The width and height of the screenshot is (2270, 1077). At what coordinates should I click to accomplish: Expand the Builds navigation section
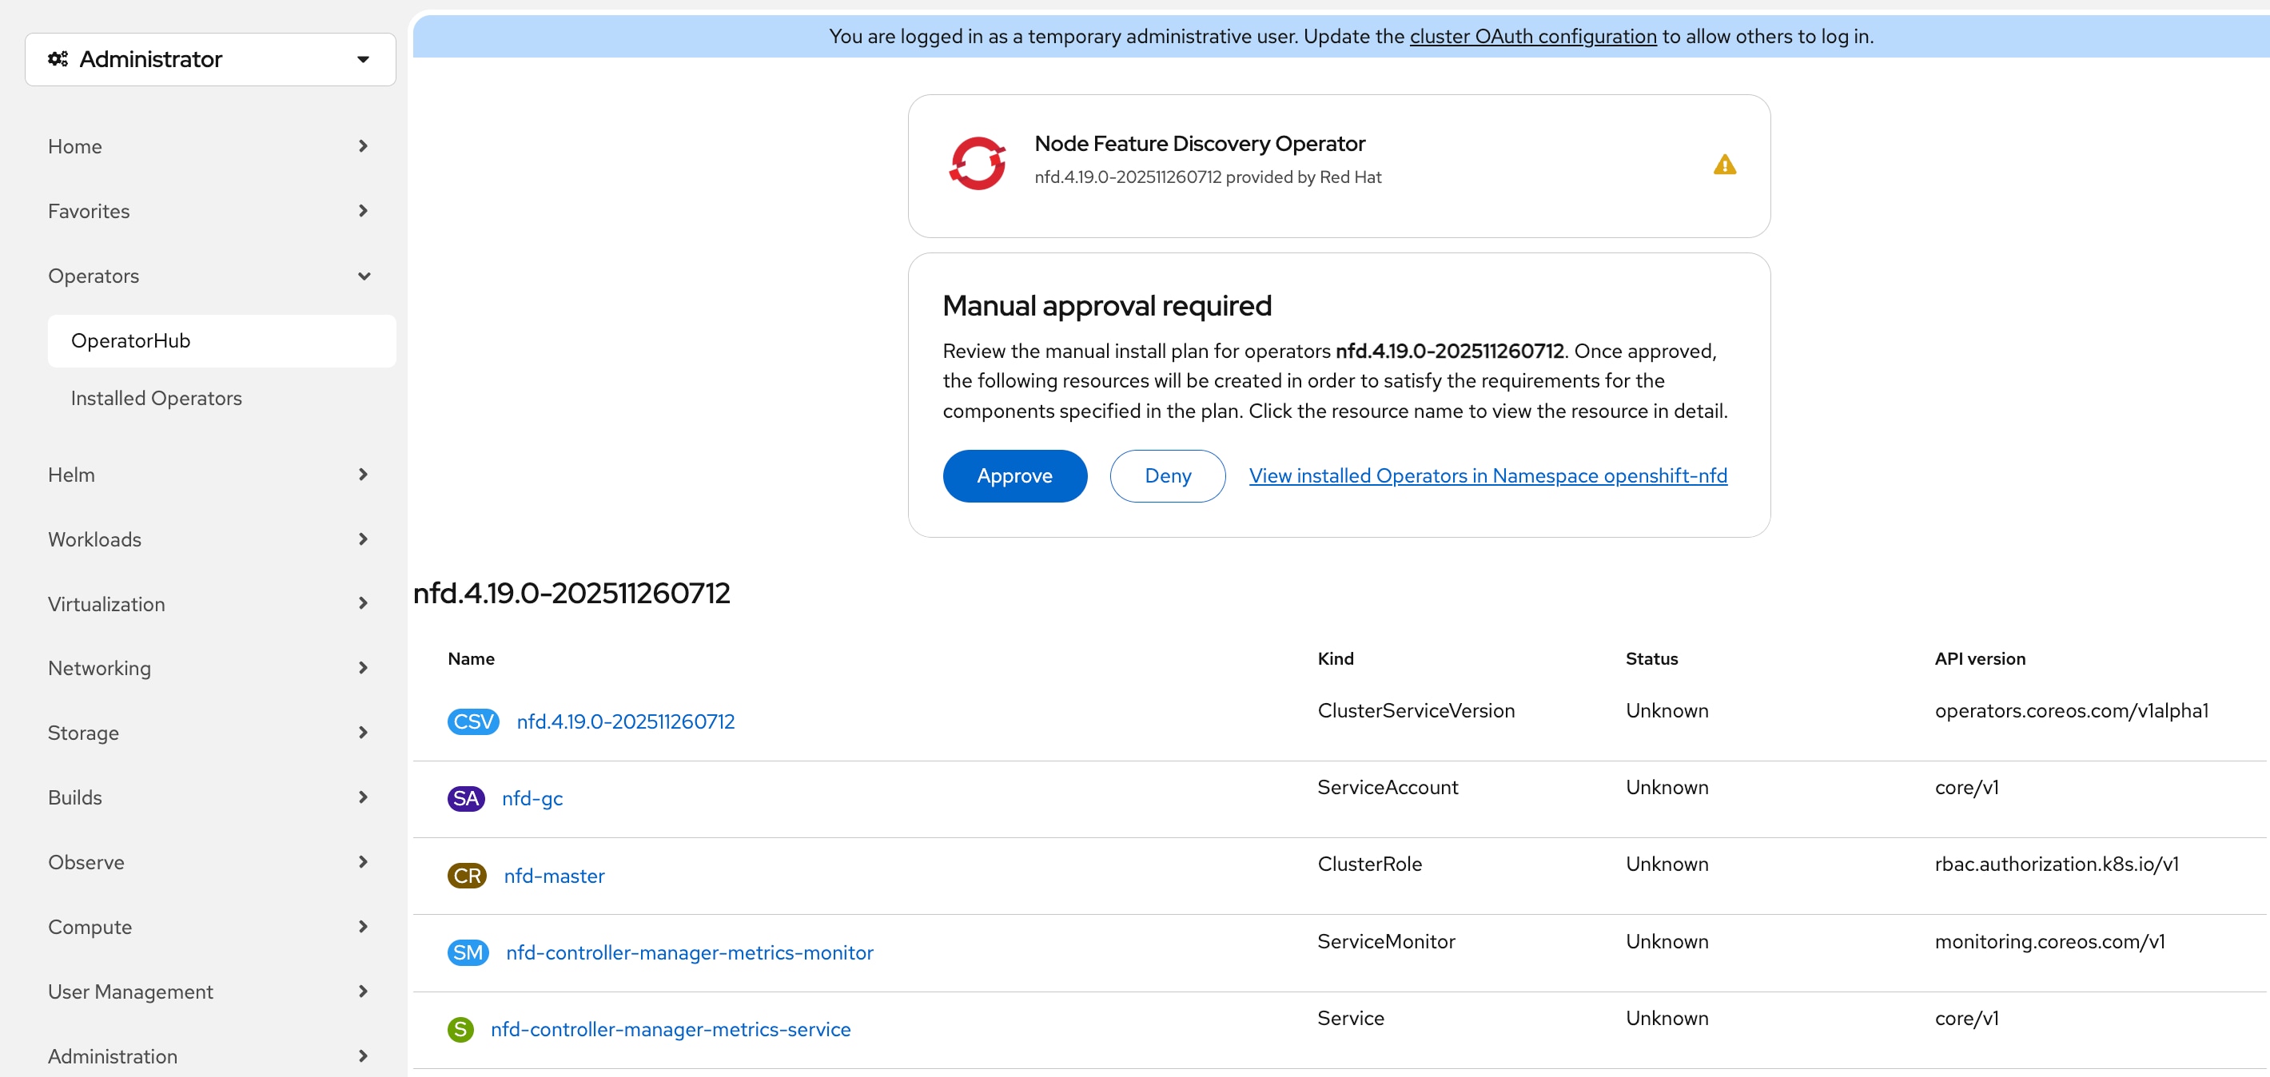pos(209,797)
